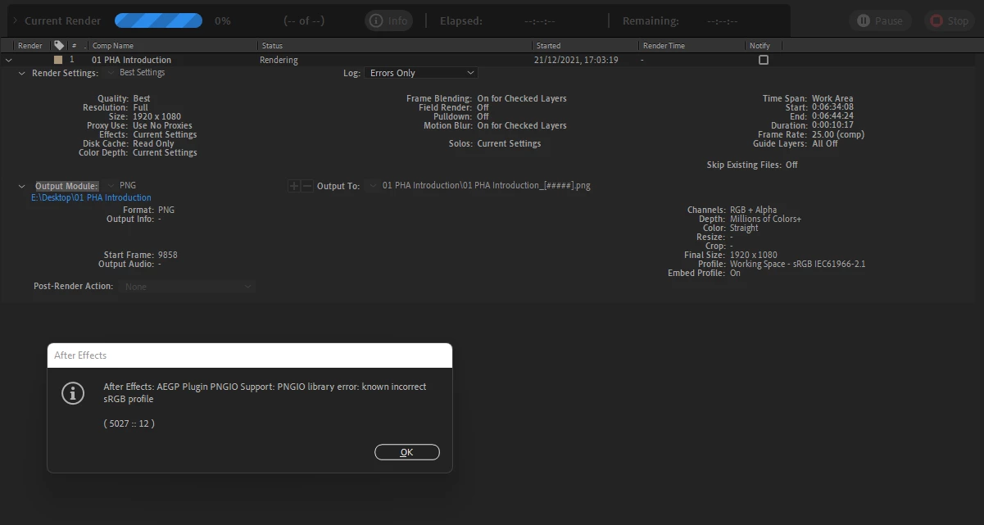Click the End timecode 0:06:44:24
Viewport: 984px width, 525px height.
[x=832, y=116]
